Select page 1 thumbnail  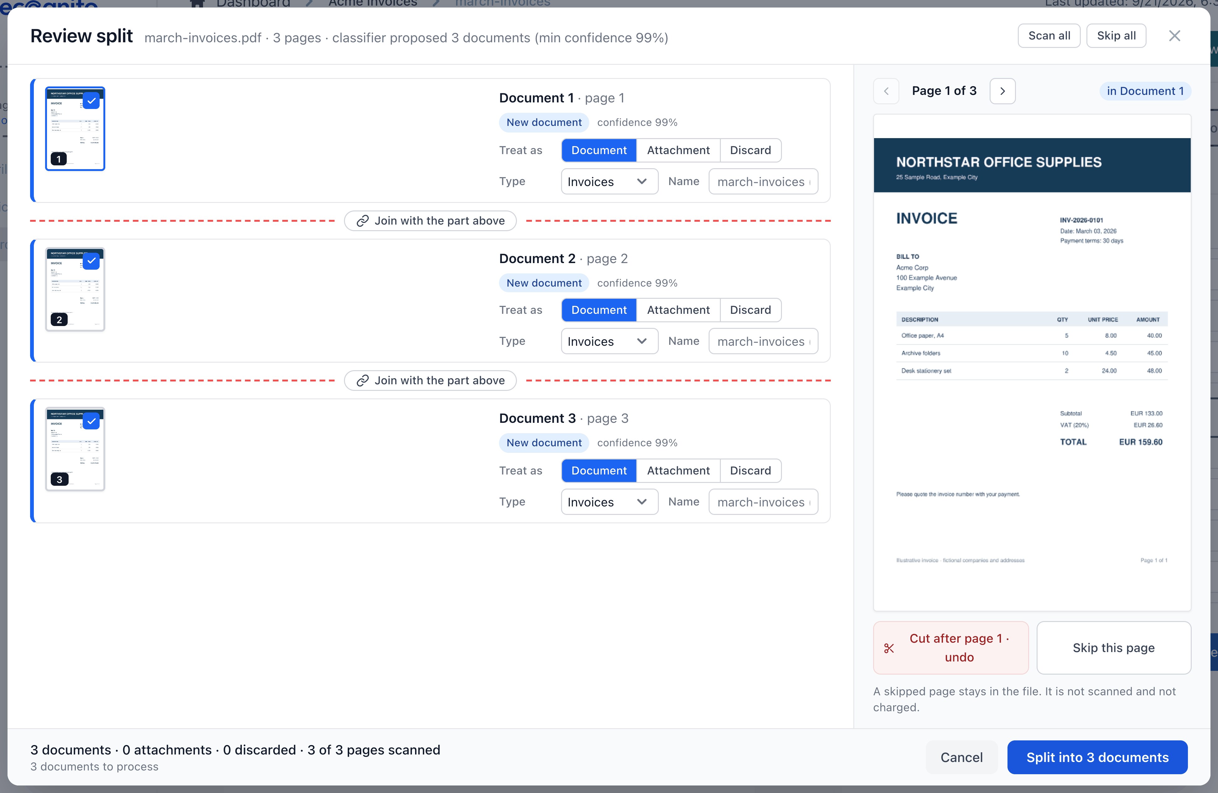coord(75,129)
